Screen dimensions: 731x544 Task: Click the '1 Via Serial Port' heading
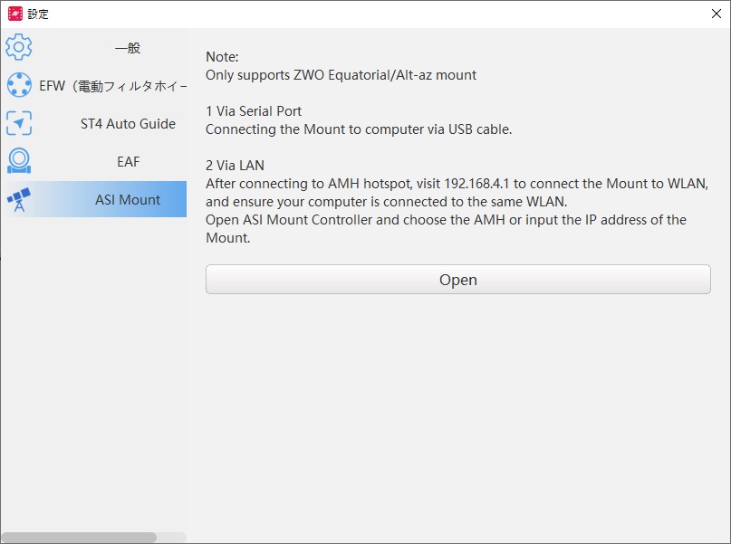tap(254, 110)
